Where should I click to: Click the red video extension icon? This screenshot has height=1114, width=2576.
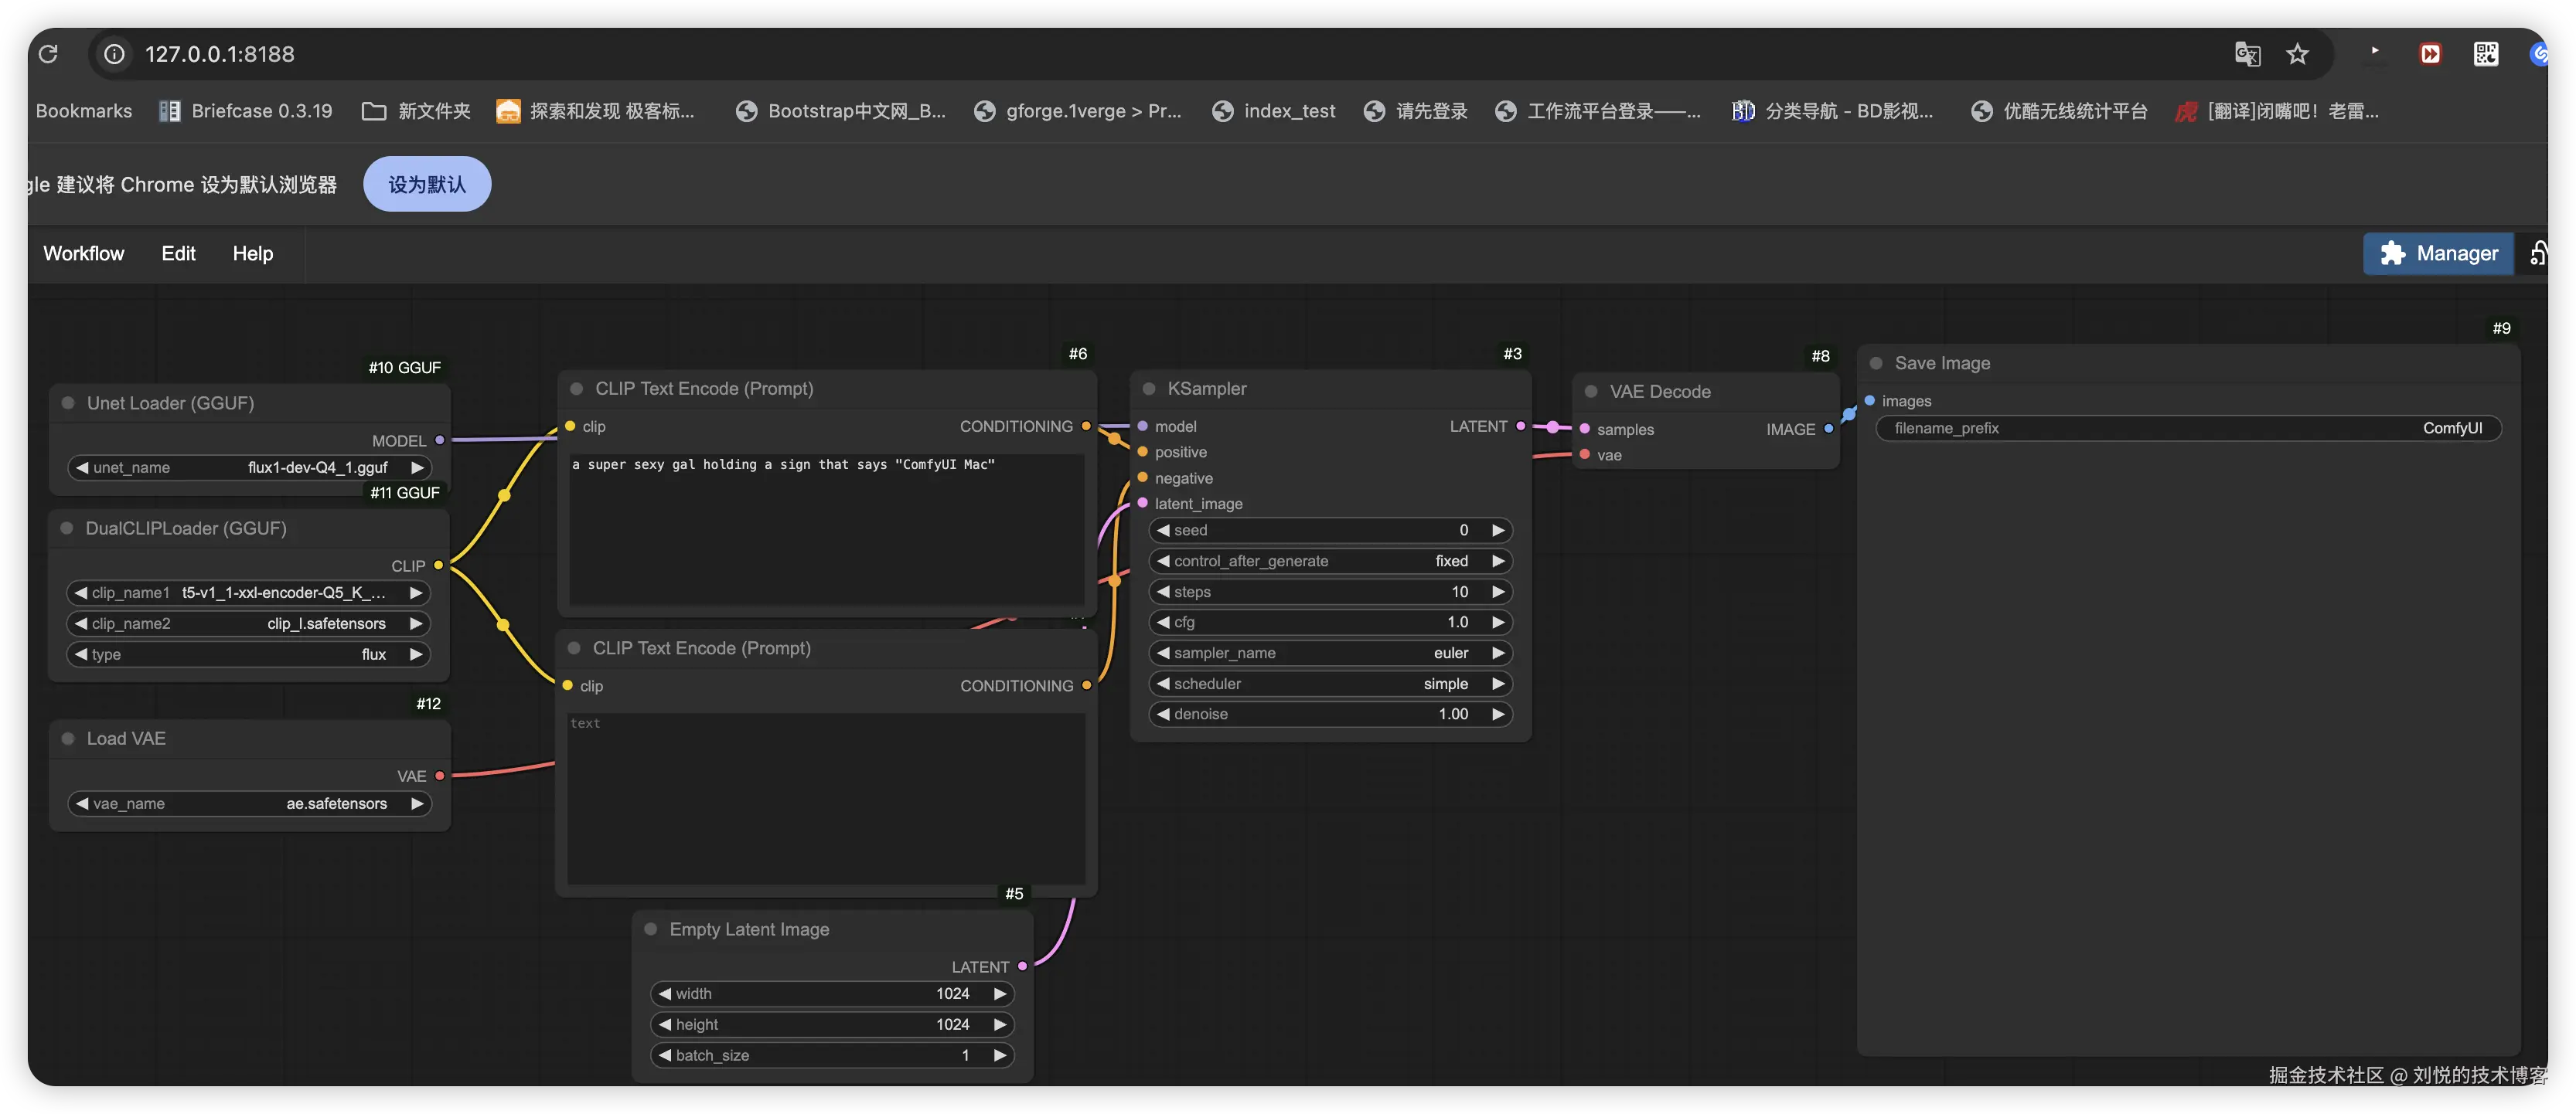(x=2430, y=54)
